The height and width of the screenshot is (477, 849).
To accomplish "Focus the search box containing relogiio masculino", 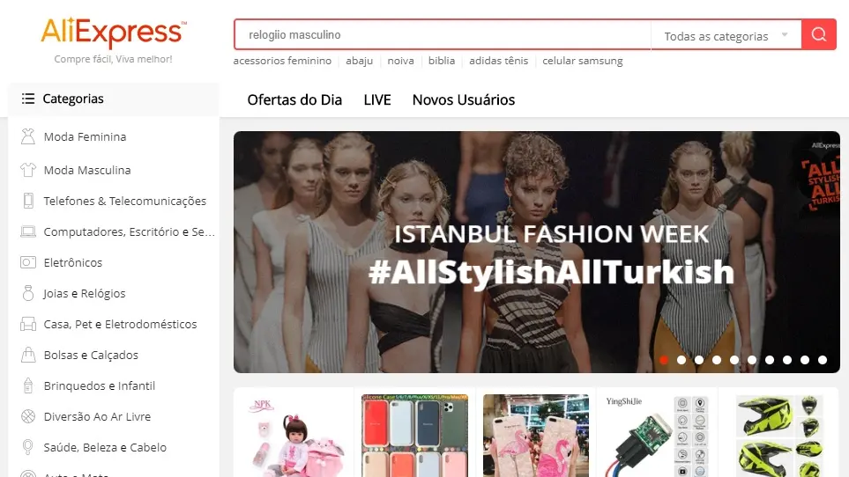I will pos(443,35).
